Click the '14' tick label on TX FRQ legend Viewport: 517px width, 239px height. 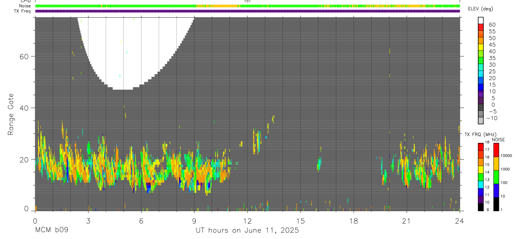click(487, 172)
